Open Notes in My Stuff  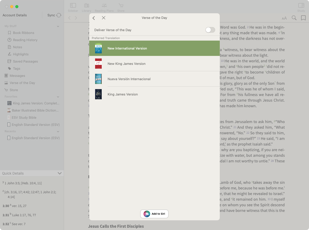click(18, 47)
